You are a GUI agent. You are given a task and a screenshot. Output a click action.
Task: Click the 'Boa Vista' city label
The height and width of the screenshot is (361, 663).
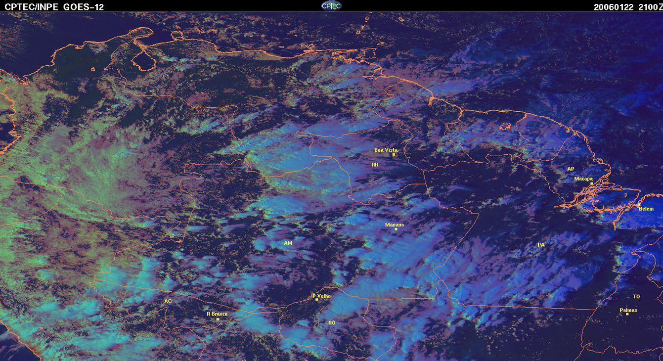click(x=386, y=150)
